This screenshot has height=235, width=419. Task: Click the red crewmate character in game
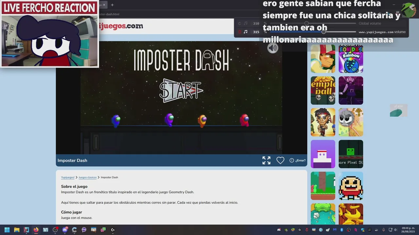tap(244, 120)
